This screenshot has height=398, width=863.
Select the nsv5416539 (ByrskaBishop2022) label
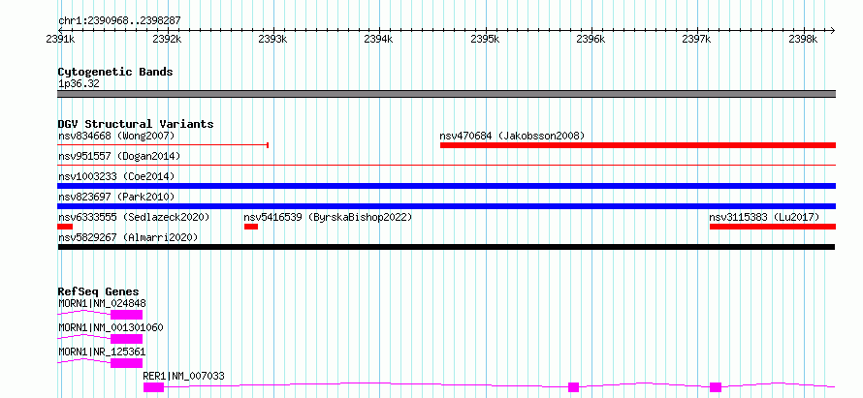(x=328, y=217)
